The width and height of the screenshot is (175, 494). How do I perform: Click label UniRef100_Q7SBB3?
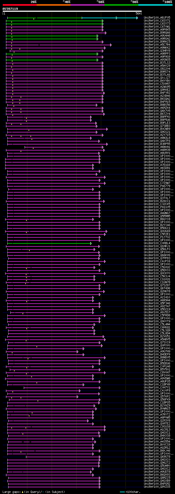coord(157,126)
